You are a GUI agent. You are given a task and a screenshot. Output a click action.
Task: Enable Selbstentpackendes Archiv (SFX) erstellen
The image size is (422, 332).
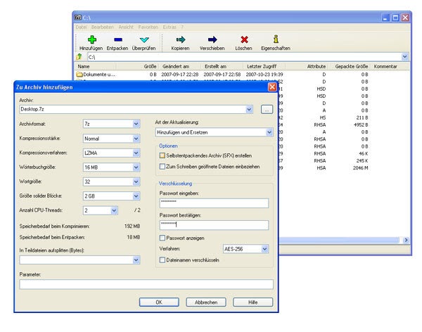tap(162, 155)
